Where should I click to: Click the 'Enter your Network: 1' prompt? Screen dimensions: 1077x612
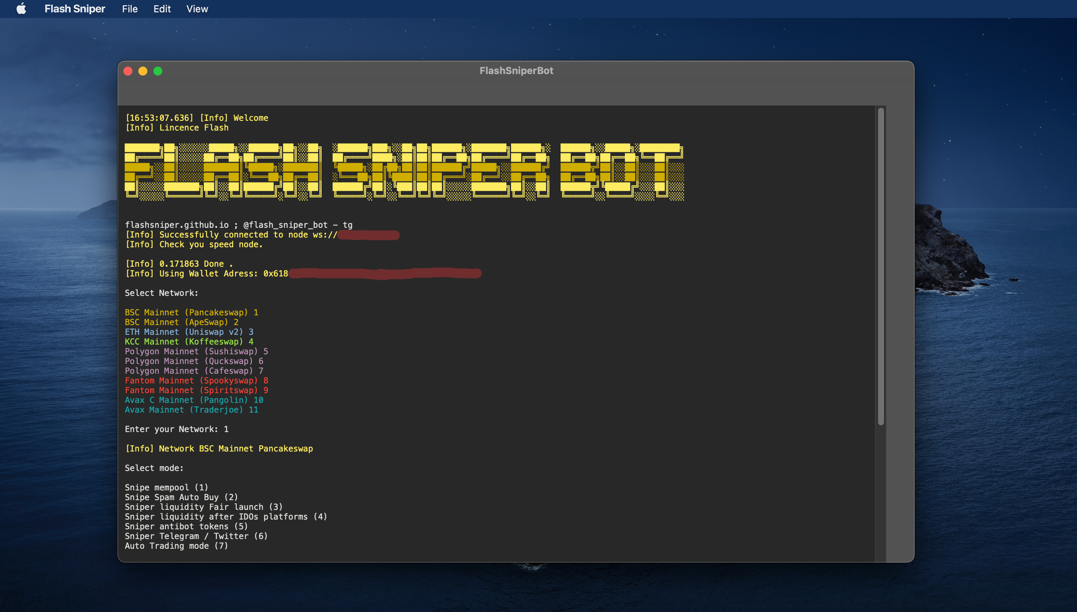(177, 429)
